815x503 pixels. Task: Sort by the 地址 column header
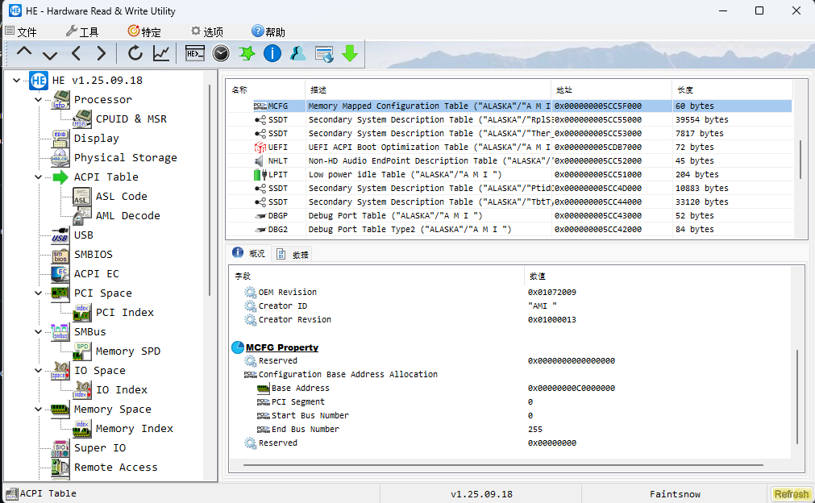(x=612, y=89)
